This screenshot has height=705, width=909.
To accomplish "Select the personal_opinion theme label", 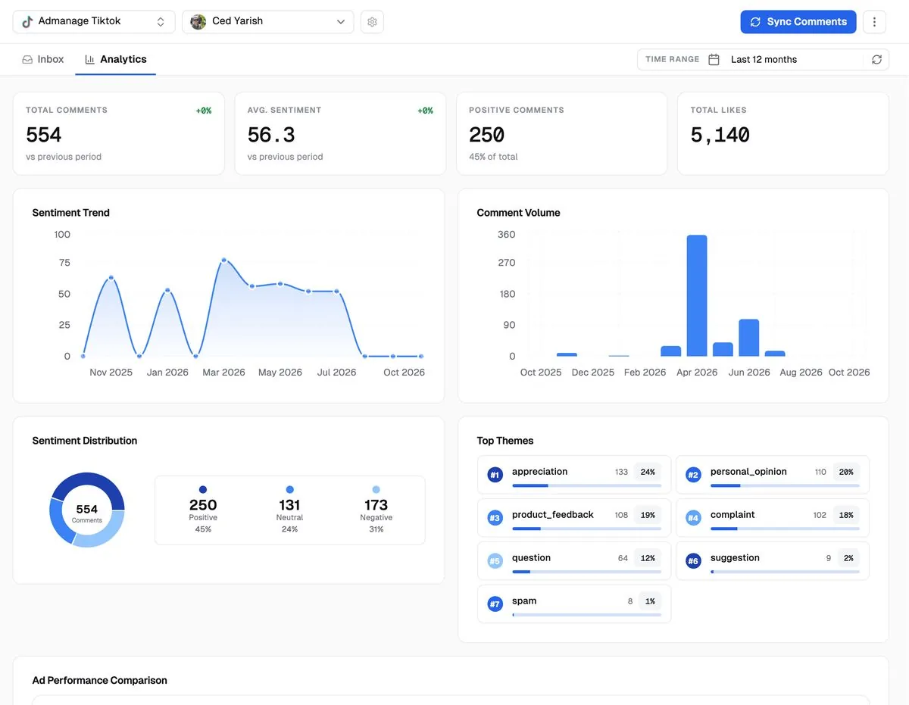I will 748,472.
